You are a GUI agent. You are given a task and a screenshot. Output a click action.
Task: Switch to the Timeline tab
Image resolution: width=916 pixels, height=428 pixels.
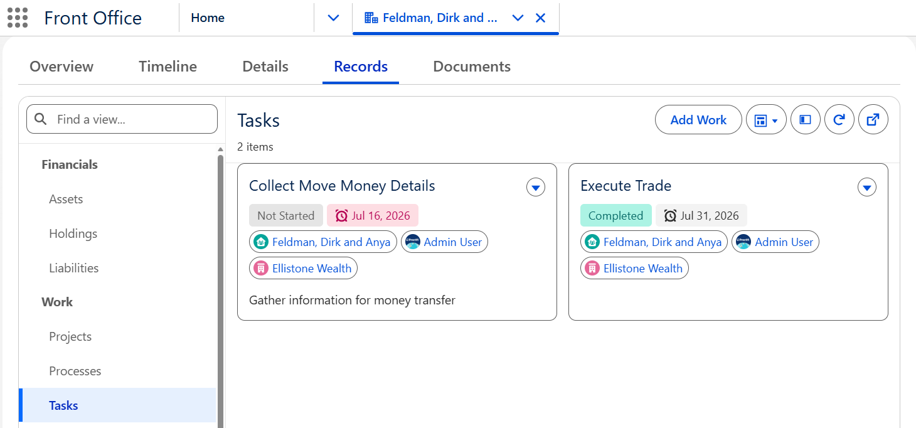tap(168, 67)
